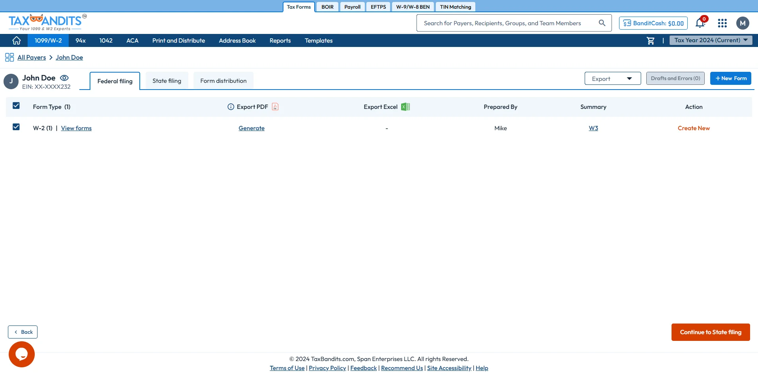Viewport: 758px width, 376px height.
Task: Go to the home icon in navigation bar
Action: point(17,41)
